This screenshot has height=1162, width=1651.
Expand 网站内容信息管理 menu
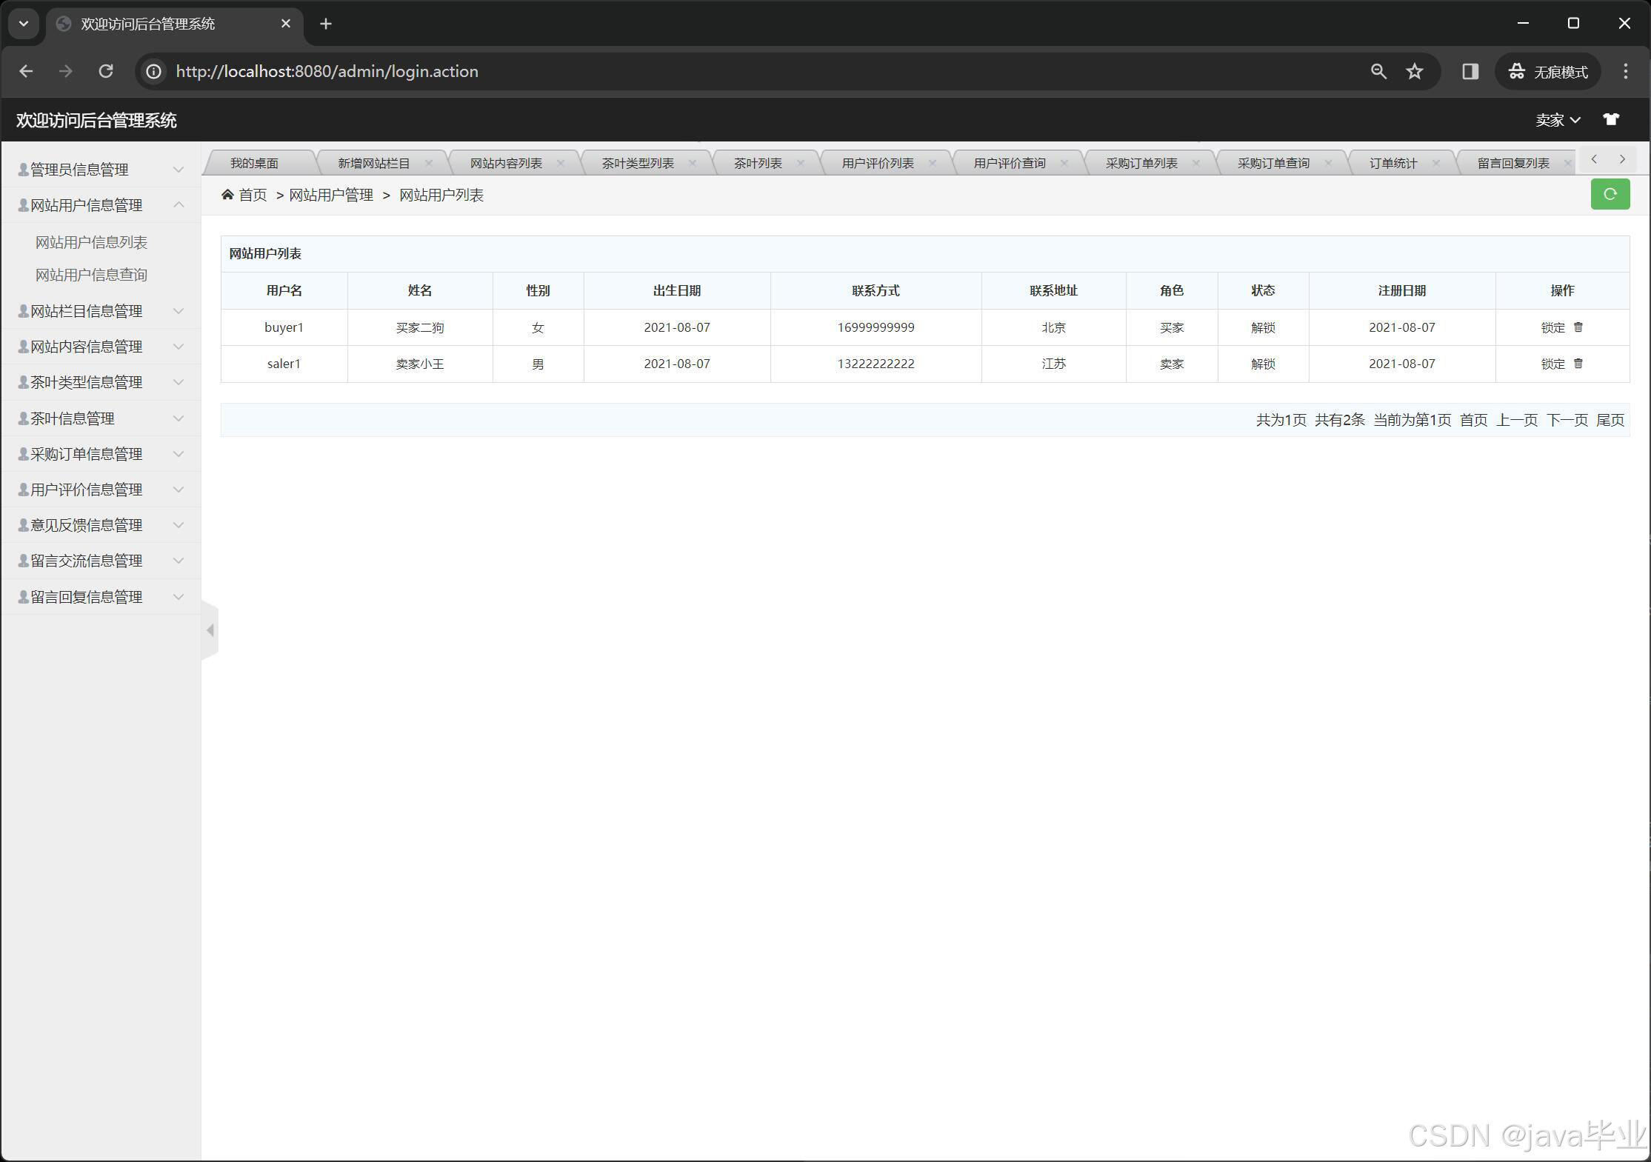coord(101,347)
